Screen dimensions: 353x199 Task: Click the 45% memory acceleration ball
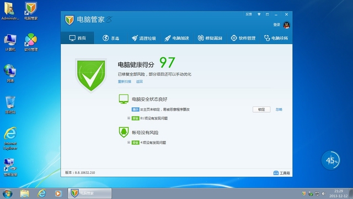tap(330, 160)
